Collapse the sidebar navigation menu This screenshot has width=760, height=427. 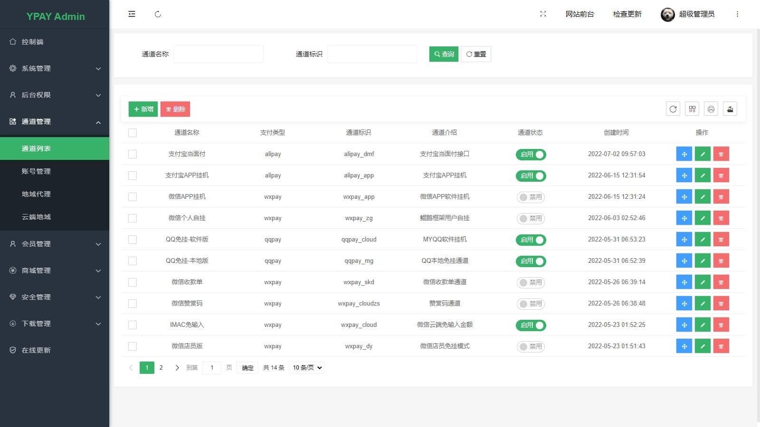point(132,14)
